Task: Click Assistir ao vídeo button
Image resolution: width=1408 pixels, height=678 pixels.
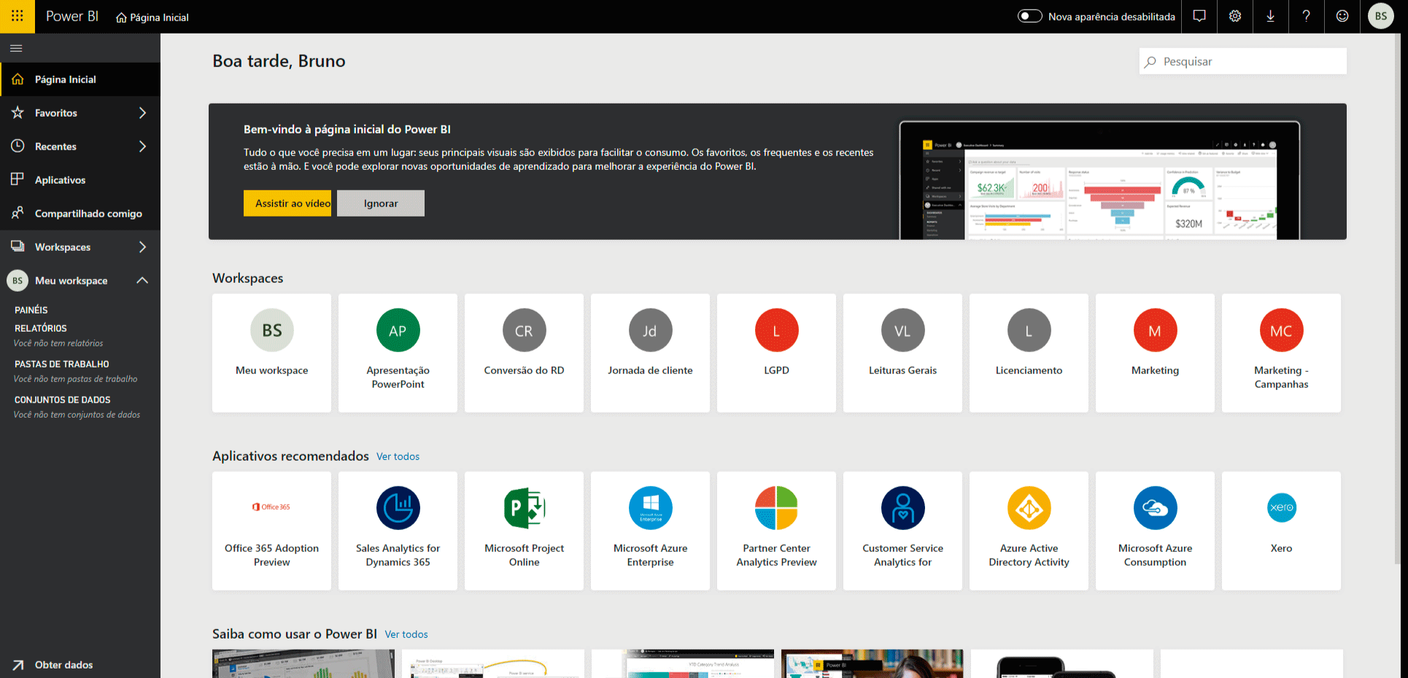Action: pos(287,203)
